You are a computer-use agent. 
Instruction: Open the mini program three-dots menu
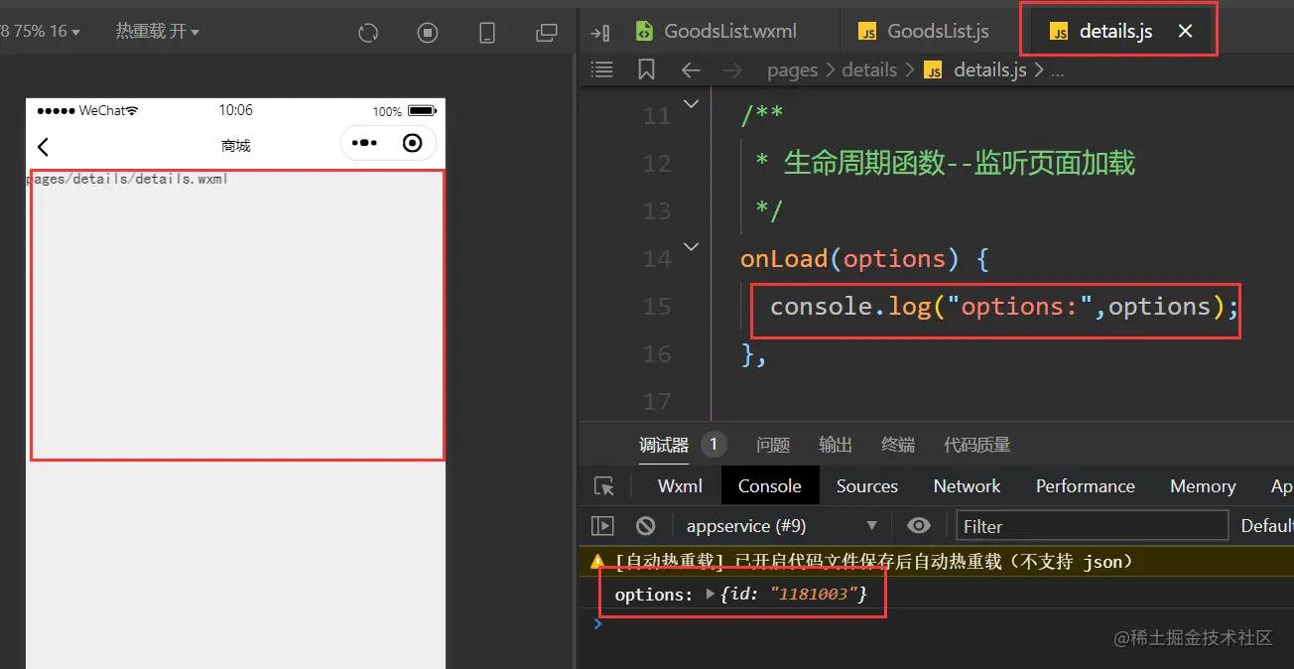[364, 143]
